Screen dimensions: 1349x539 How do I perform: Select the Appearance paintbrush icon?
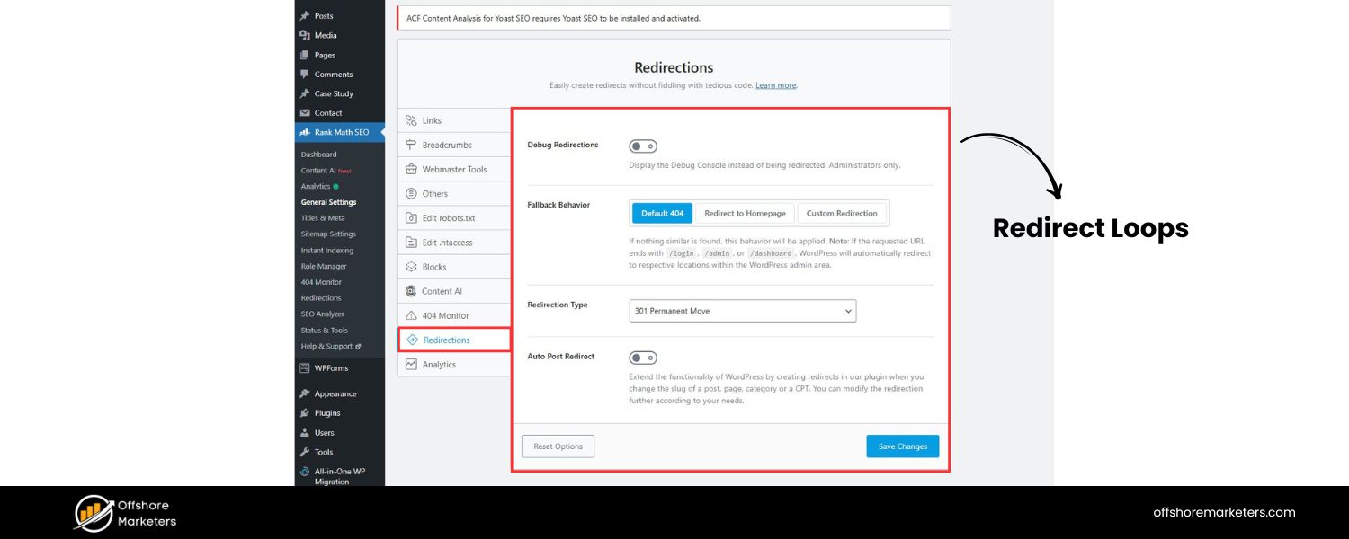[305, 393]
